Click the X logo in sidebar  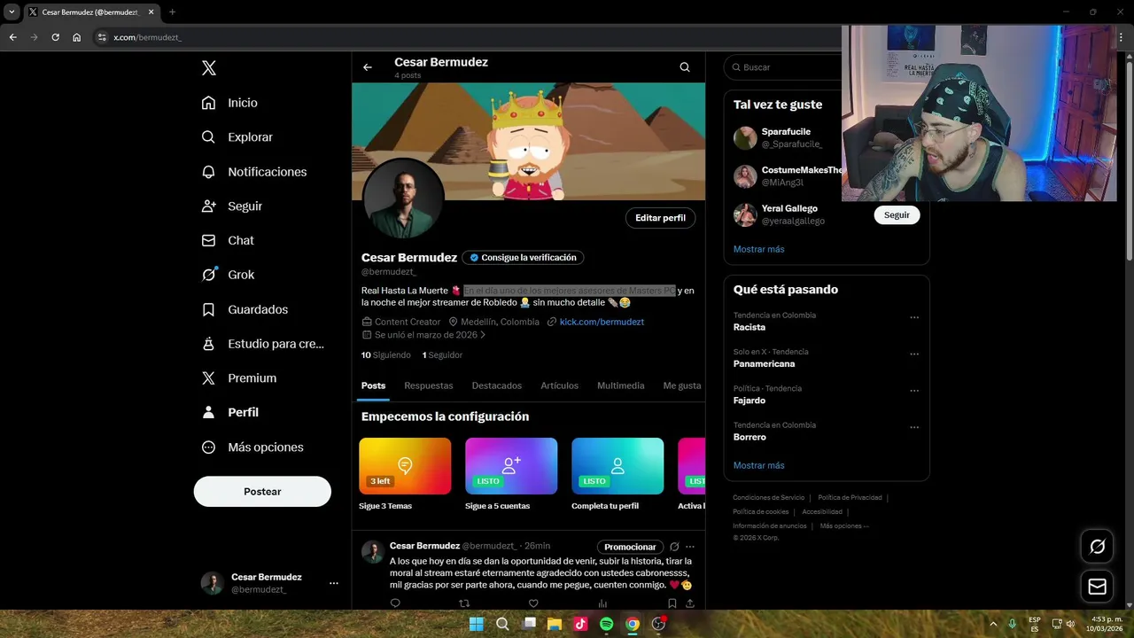pyautogui.click(x=209, y=68)
